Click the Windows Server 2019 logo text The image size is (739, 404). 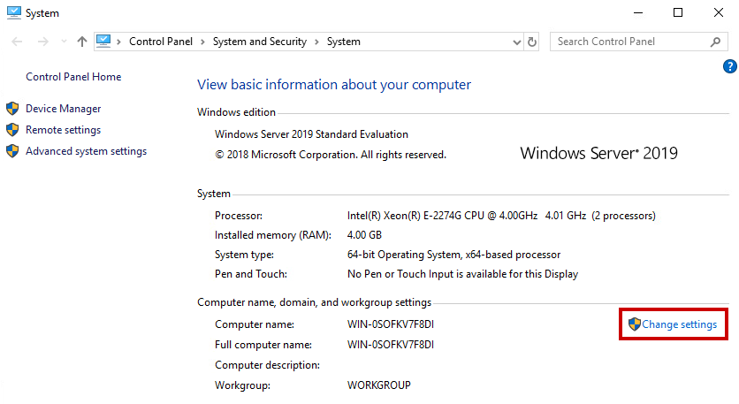click(x=598, y=153)
